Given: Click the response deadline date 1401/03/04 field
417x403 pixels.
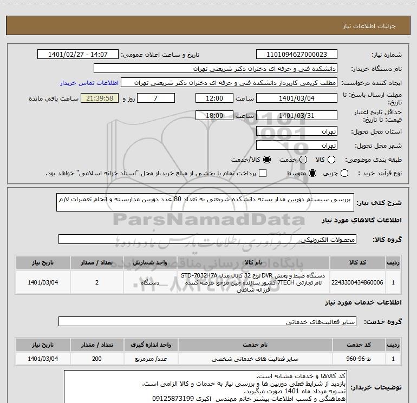Looking at the screenshot, I should (x=297, y=98).
